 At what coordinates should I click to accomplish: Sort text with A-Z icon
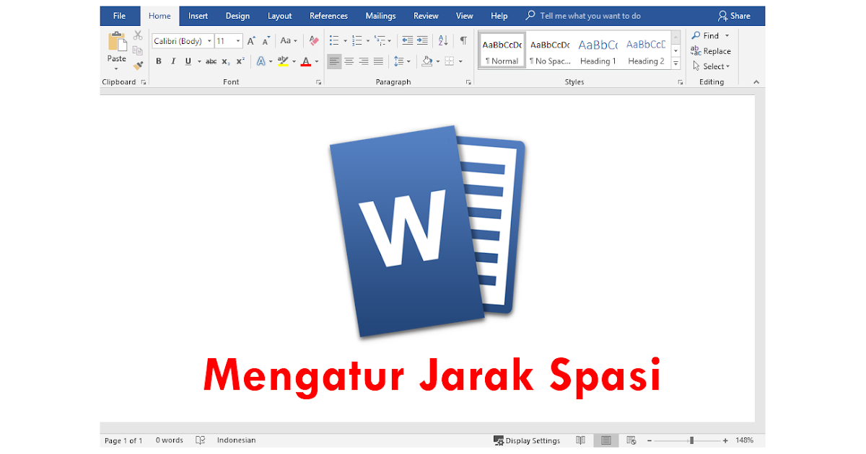coord(443,41)
